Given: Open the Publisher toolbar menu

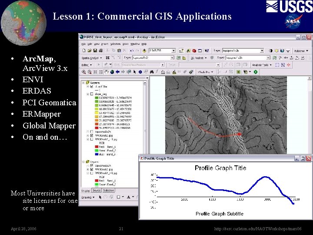Looking at the screenshot, I should click(301, 51).
